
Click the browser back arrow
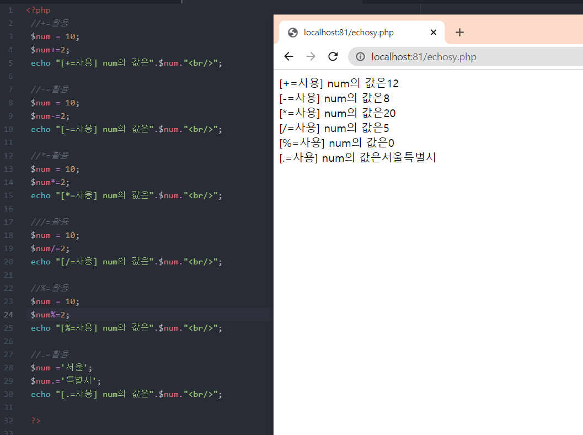(x=288, y=56)
